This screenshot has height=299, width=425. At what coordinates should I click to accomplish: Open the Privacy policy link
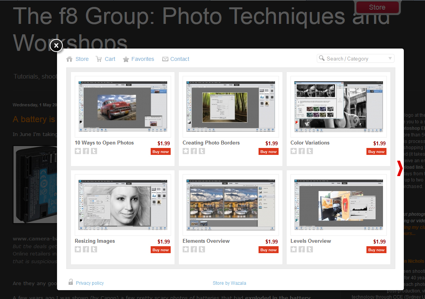click(x=90, y=283)
